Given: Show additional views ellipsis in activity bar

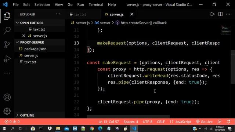Looking at the screenshot, I should pyautogui.click(x=7, y=73).
